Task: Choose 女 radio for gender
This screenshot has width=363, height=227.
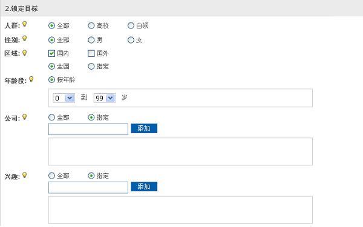Action: tap(131, 40)
